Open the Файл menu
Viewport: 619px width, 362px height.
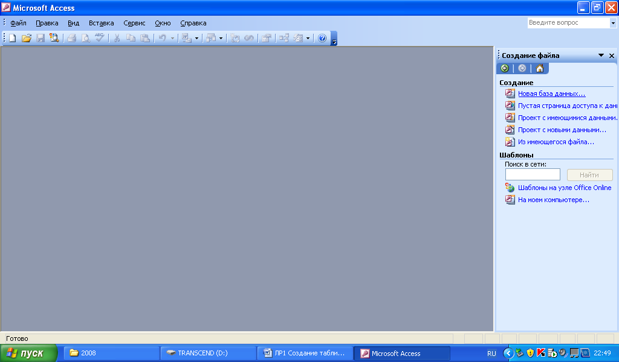click(x=18, y=23)
